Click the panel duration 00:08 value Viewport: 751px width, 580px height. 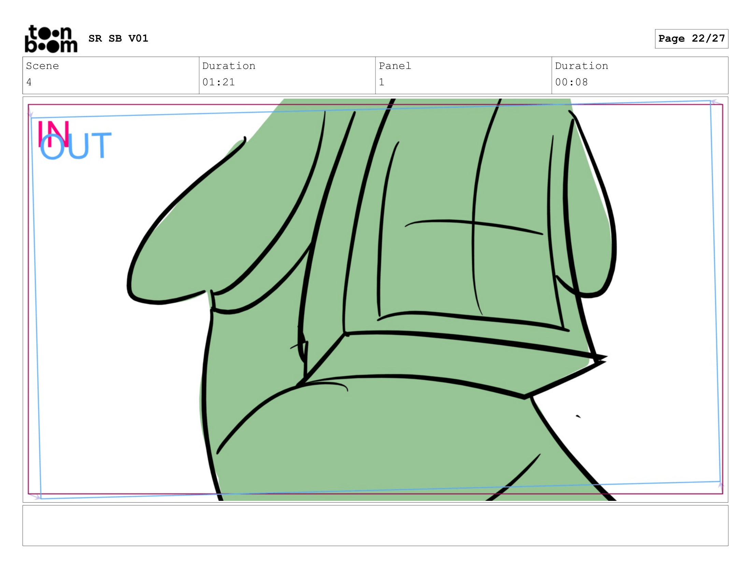point(571,82)
